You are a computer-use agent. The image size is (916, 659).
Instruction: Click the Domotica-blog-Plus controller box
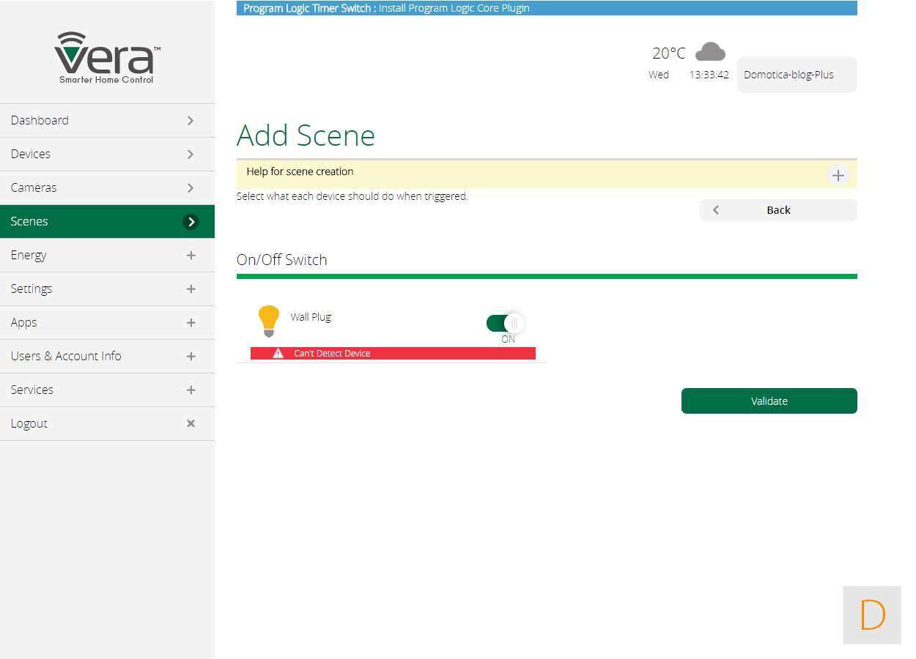tap(796, 75)
